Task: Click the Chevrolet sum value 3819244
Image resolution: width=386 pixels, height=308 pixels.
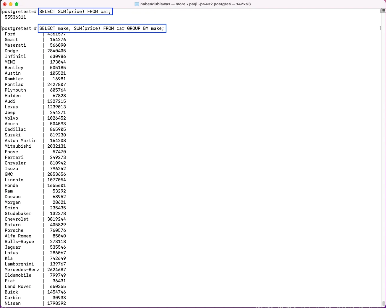Action: [x=57, y=219]
